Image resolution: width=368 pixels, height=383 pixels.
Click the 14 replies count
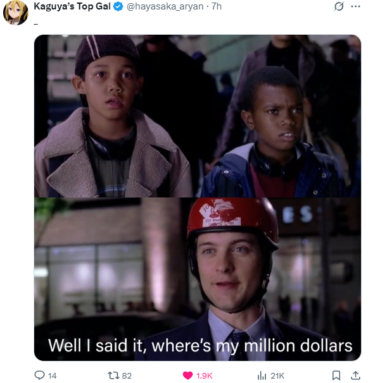click(x=52, y=375)
